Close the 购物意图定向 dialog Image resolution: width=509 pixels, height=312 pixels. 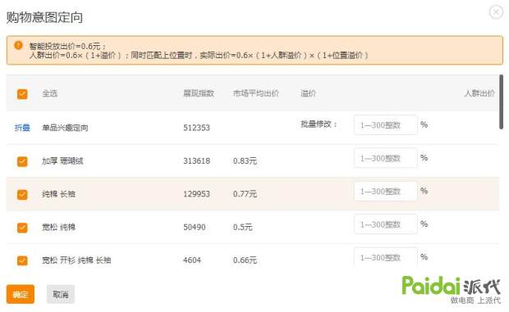tap(496, 12)
